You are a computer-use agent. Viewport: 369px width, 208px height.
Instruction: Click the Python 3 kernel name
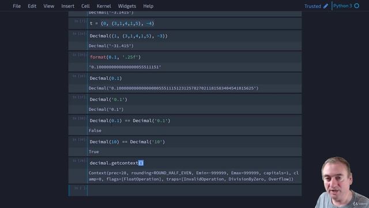pyautogui.click(x=342, y=6)
